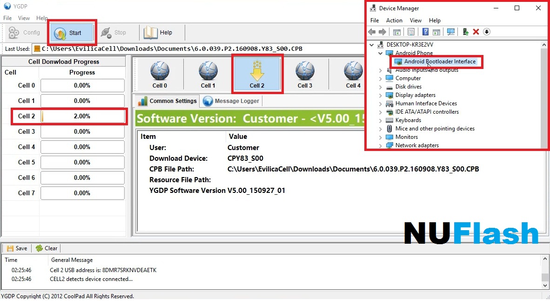The image size is (550, 301).
Task: Click the Save log button
Action: (x=17, y=248)
